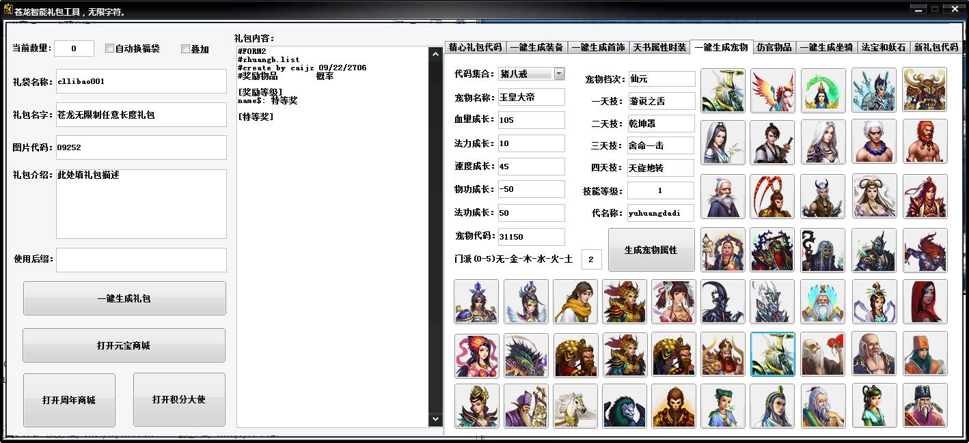Enable the 自动换福袋 checkbox

(x=109, y=48)
